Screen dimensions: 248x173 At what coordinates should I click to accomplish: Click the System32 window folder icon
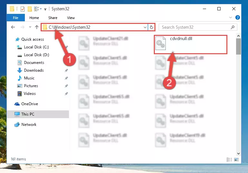pos(12,9)
